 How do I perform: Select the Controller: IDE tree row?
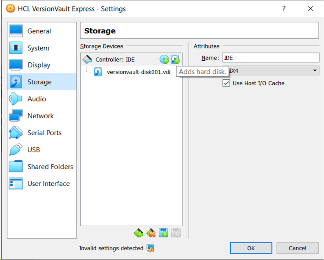131,59
